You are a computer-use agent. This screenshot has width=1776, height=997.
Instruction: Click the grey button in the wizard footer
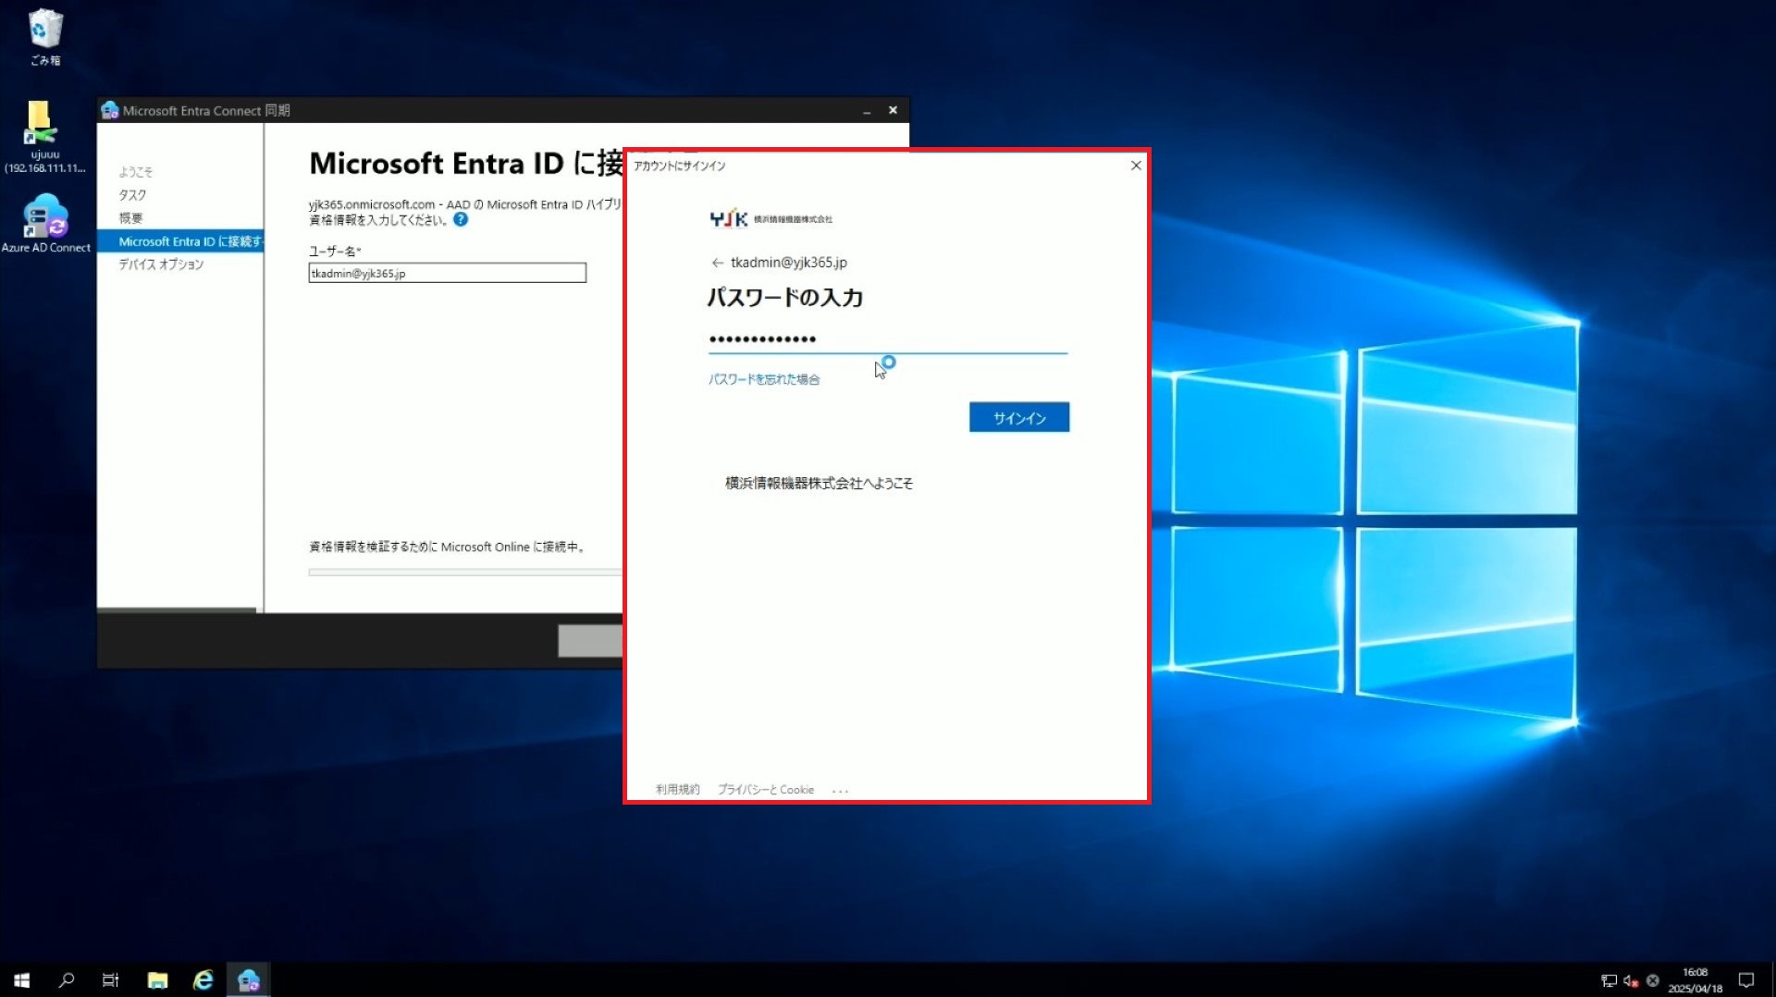[x=590, y=641]
